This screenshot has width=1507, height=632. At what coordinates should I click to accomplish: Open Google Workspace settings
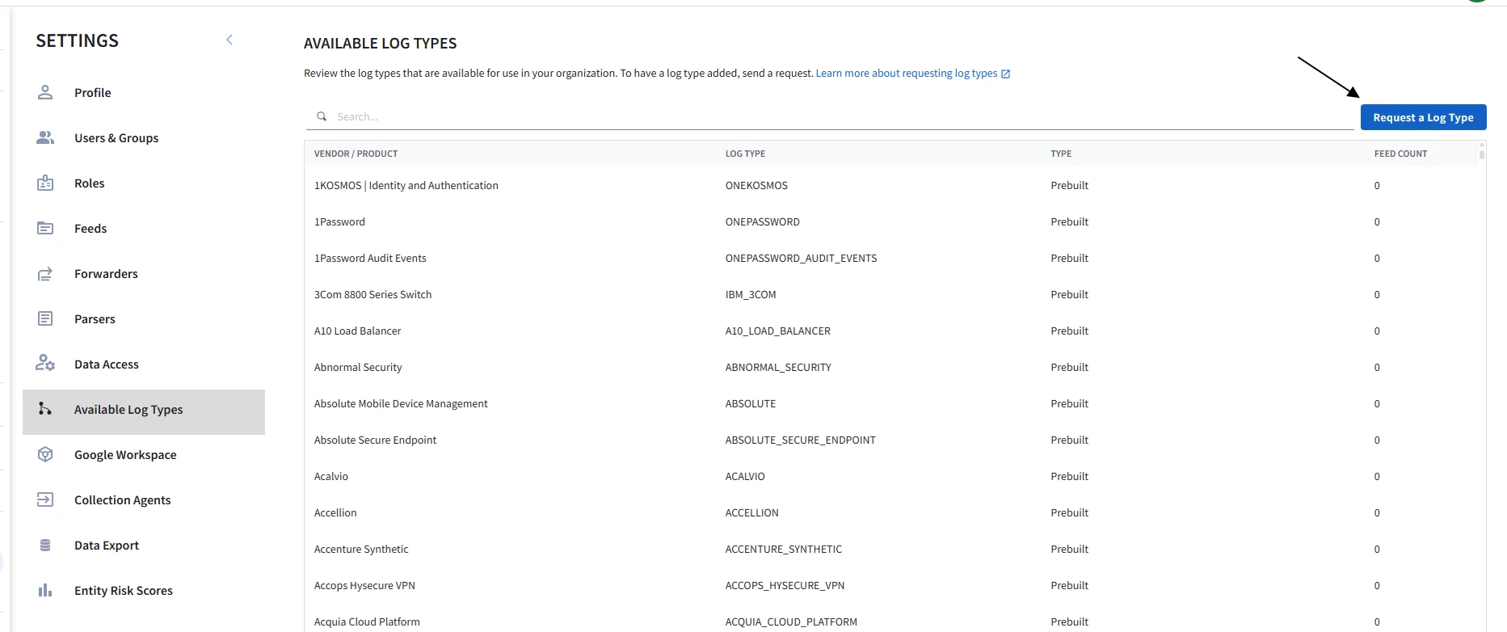[x=144, y=454]
